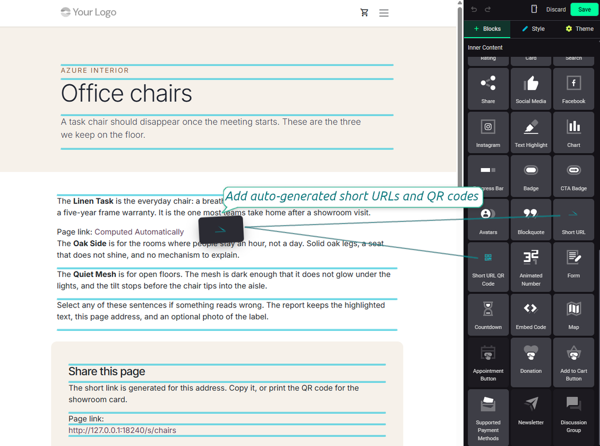
Task: Open the shopping cart icon
Action: (x=364, y=13)
